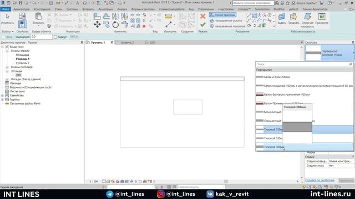Open the Справка по свойствам link
This screenshot has width=355, height=199.
[x=319, y=180]
